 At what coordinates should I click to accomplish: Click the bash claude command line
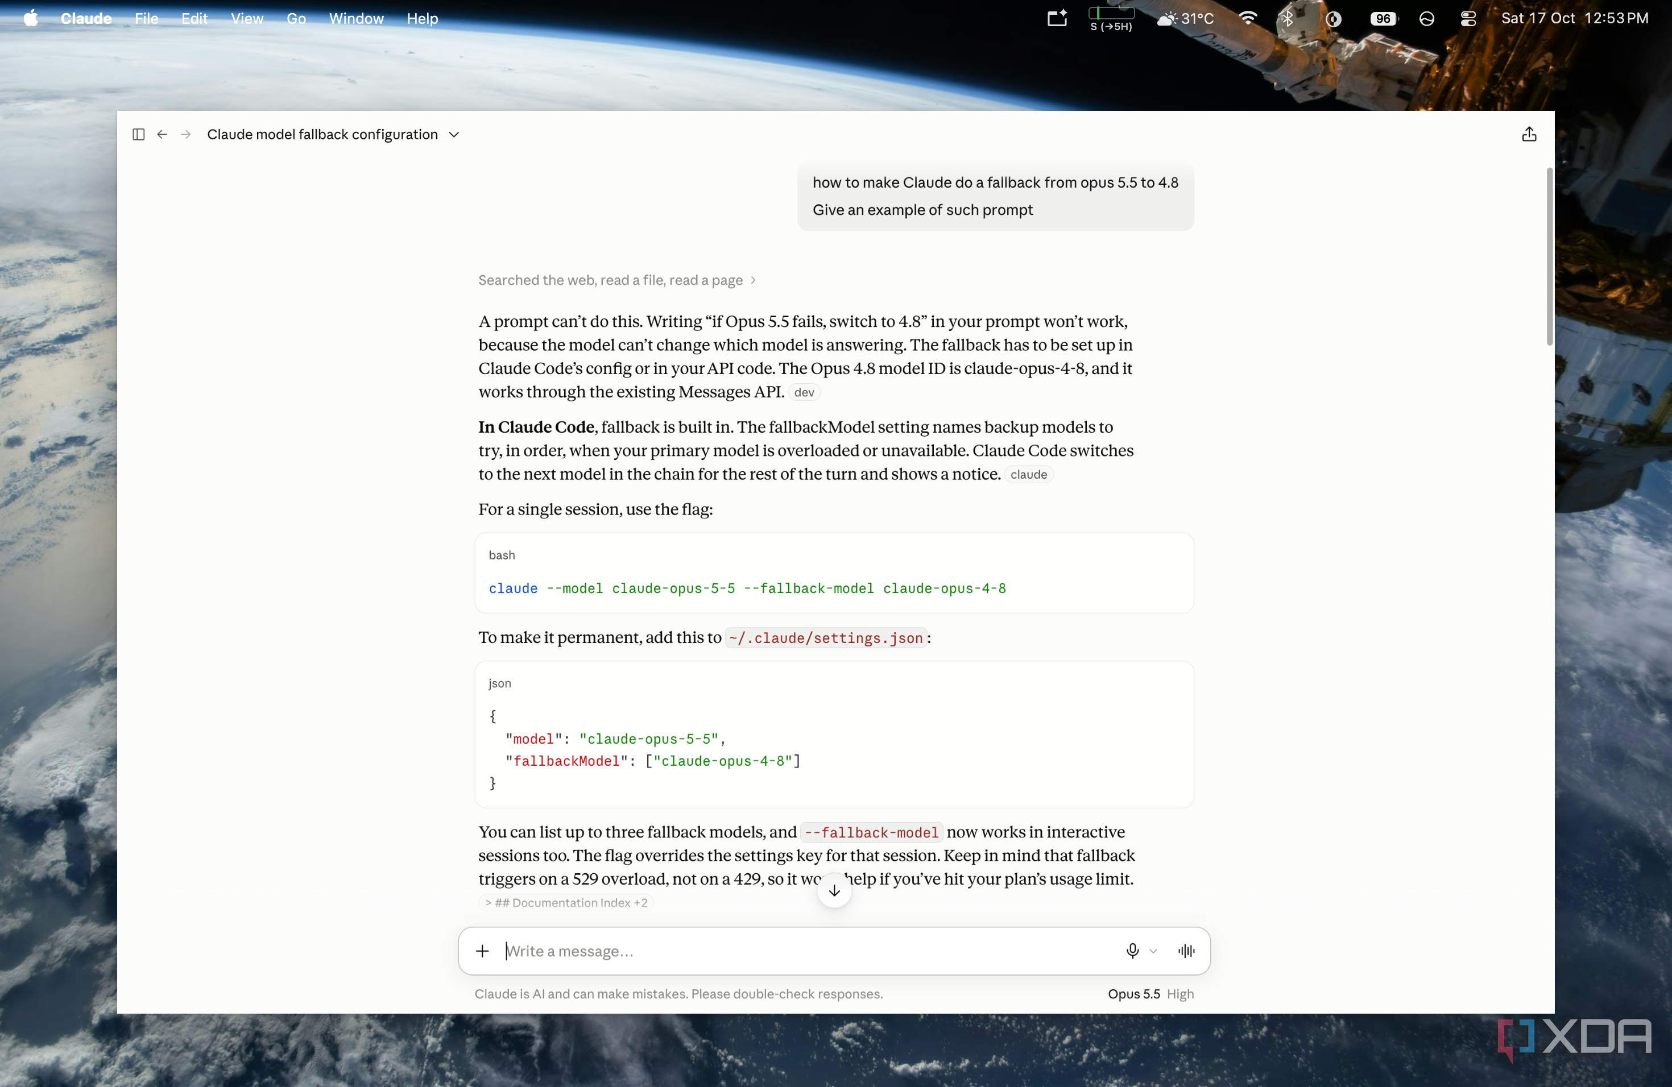(747, 588)
